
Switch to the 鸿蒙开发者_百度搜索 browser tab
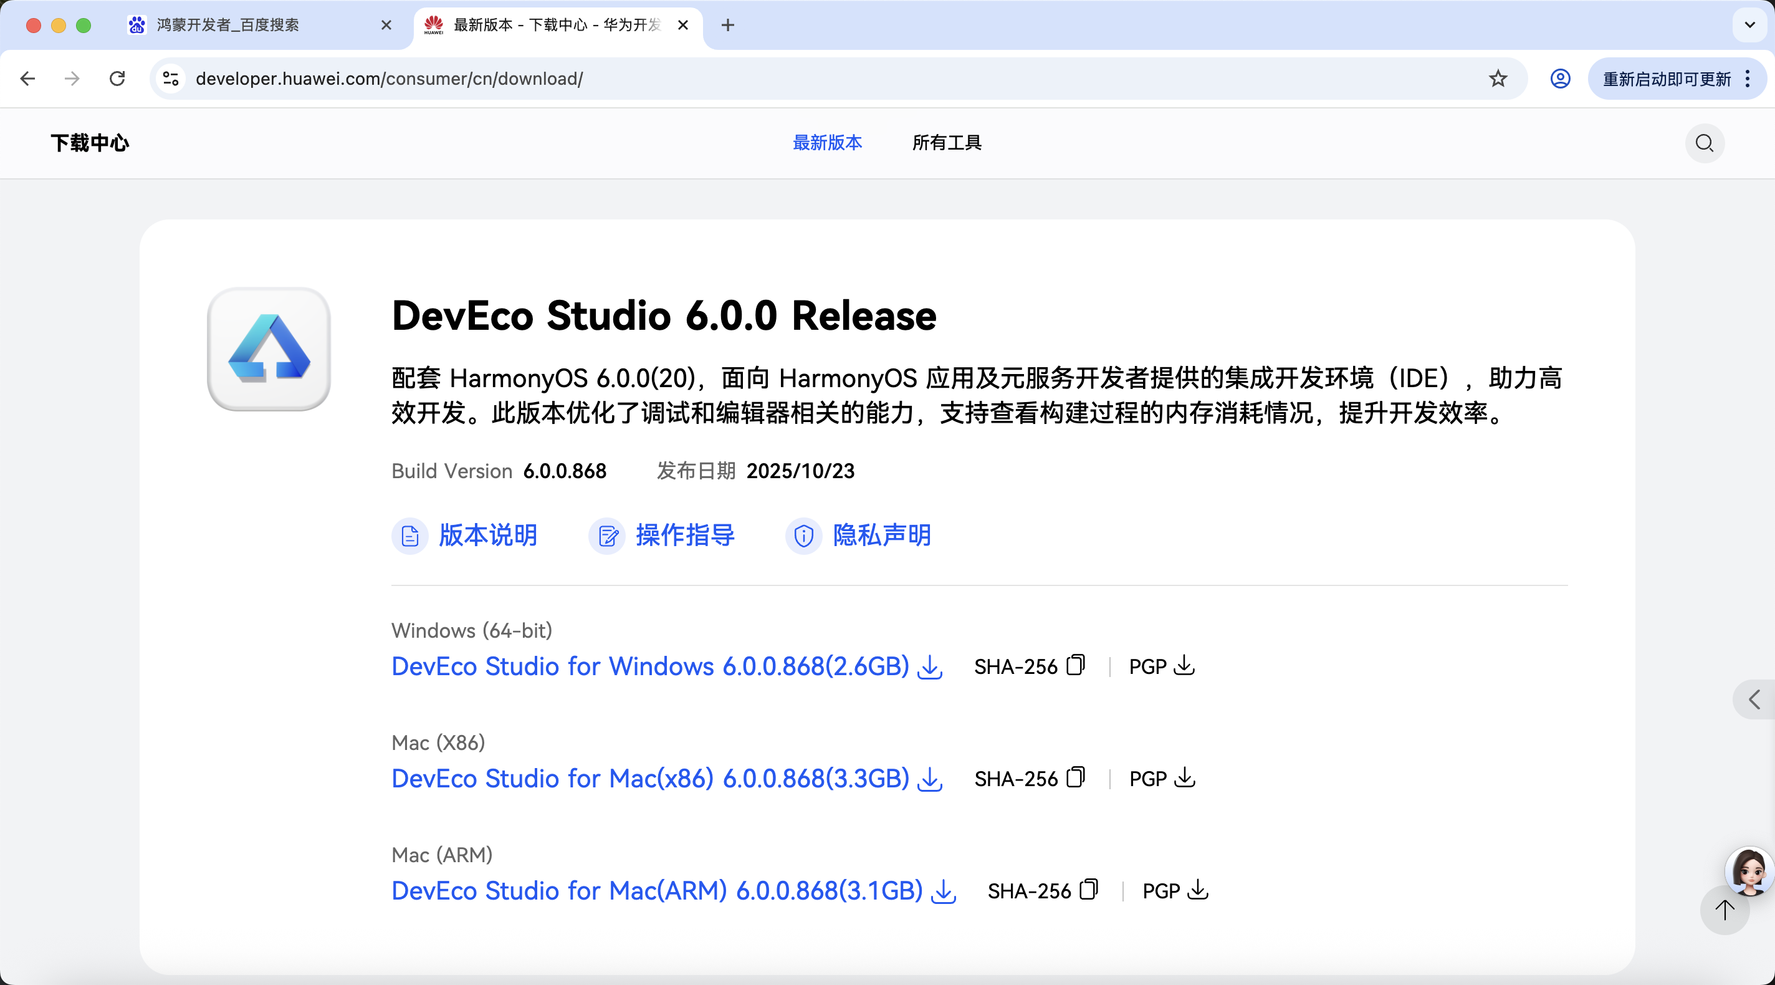tap(227, 25)
